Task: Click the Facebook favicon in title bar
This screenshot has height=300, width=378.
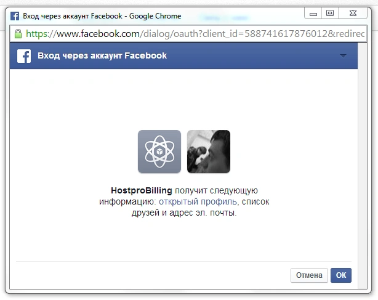Action: click(15, 16)
